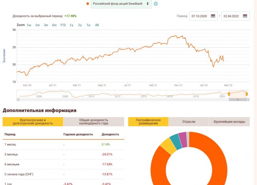This screenshot has height=185, width=257.
Task: Click the right navigator range handle
Action: pyautogui.click(x=247, y=94)
